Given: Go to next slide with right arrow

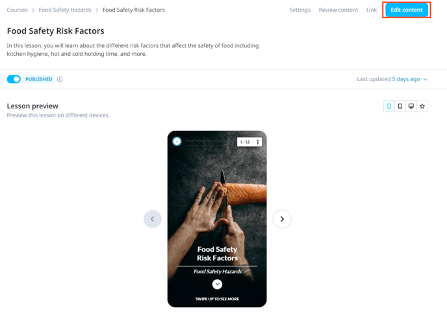Looking at the screenshot, I should point(282,219).
